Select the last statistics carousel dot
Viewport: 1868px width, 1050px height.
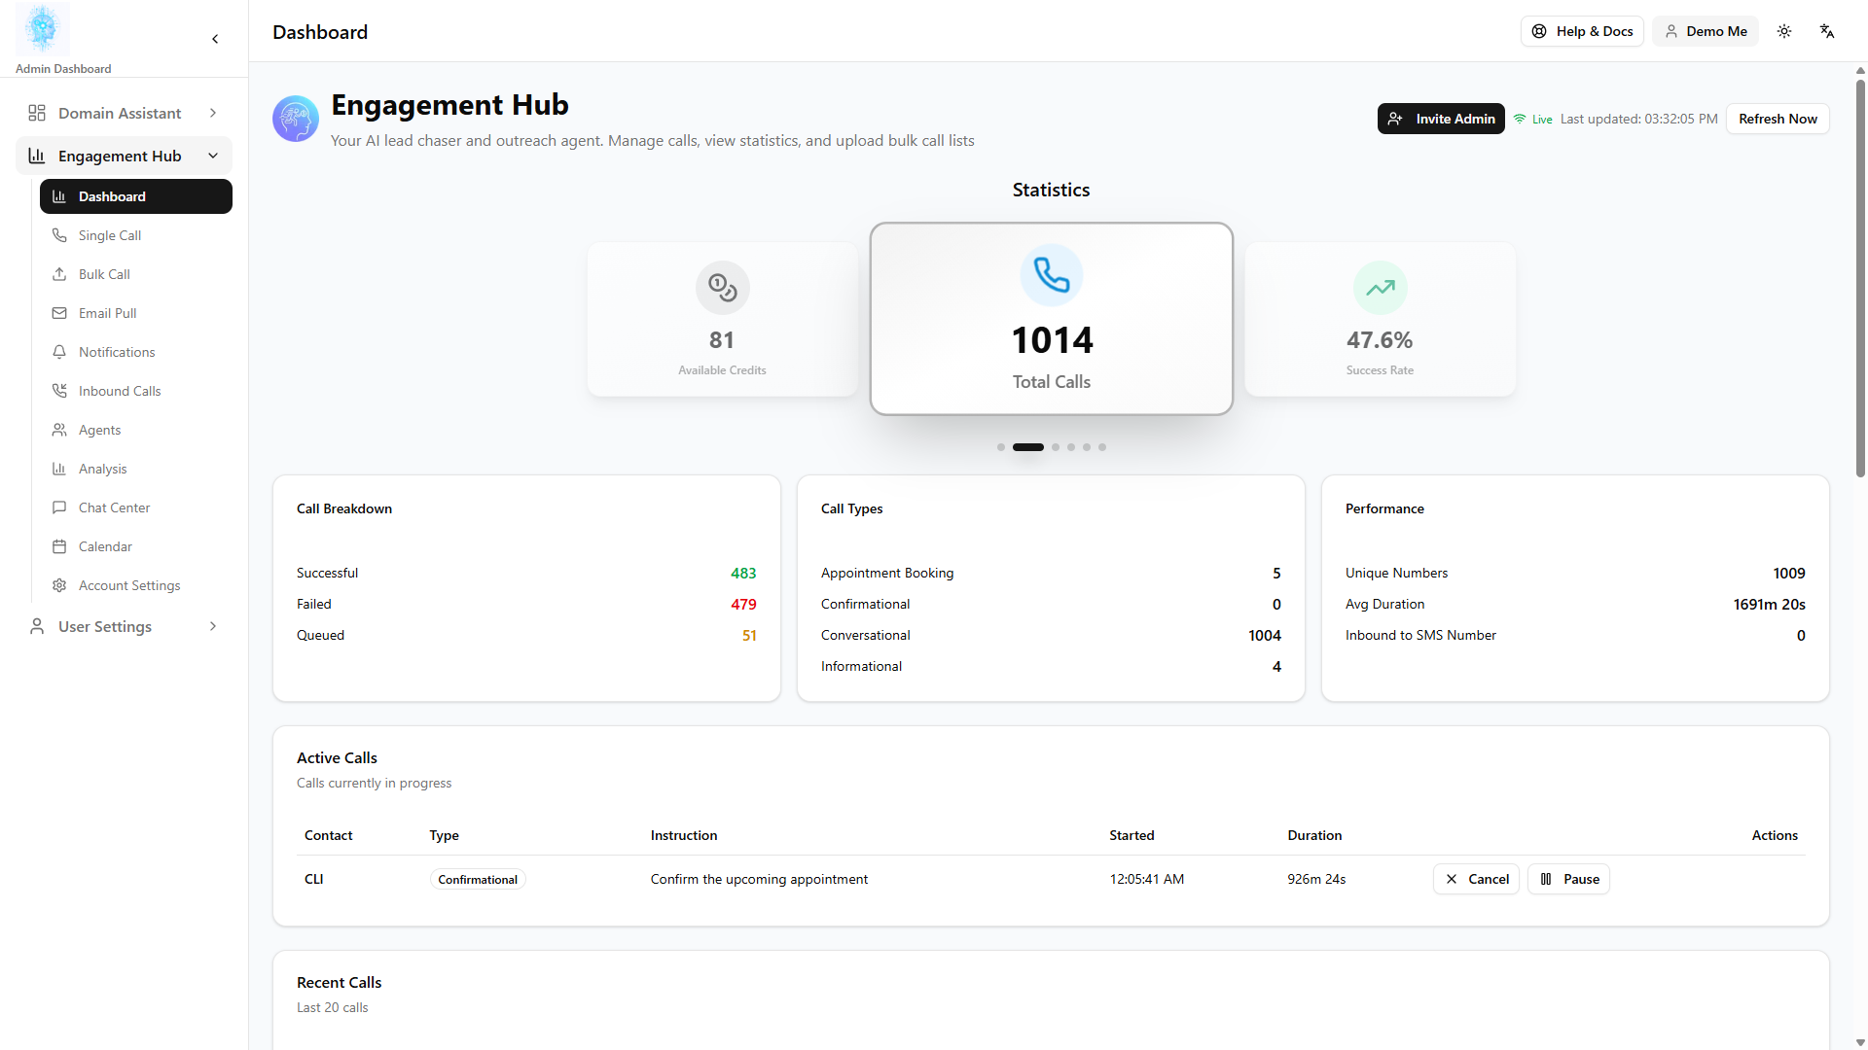(1102, 447)
